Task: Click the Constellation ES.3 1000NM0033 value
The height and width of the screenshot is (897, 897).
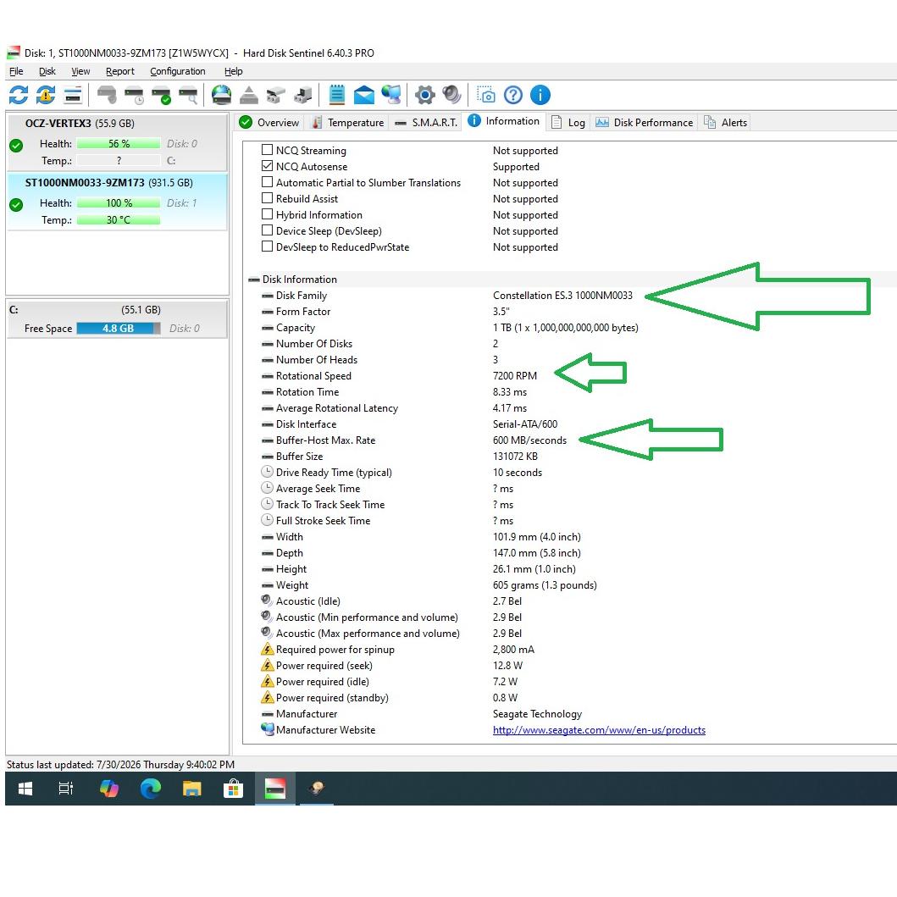Action: [x=562, y=295]
